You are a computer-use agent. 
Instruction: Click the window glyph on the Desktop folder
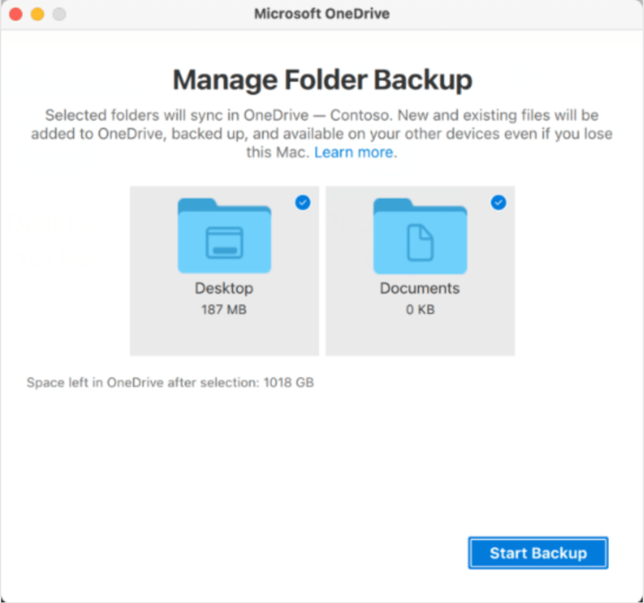click(x=224, y=243)
